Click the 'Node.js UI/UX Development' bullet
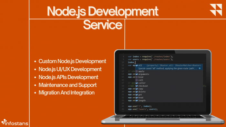The height and width of the screenshot is (127, 226). click(70, 69)
